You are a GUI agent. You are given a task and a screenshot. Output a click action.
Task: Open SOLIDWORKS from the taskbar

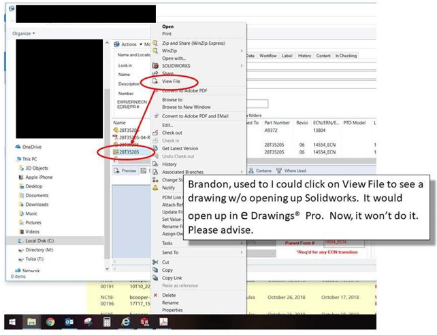coord(144,322)
